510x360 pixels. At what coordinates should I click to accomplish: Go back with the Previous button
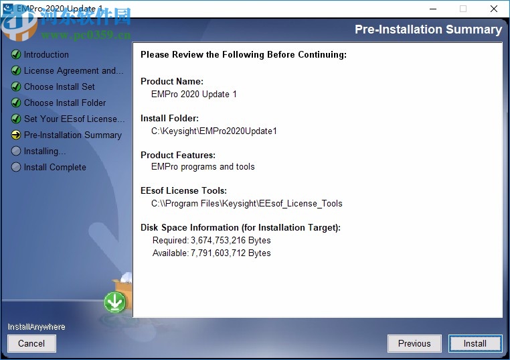click(x=414, y=343)
